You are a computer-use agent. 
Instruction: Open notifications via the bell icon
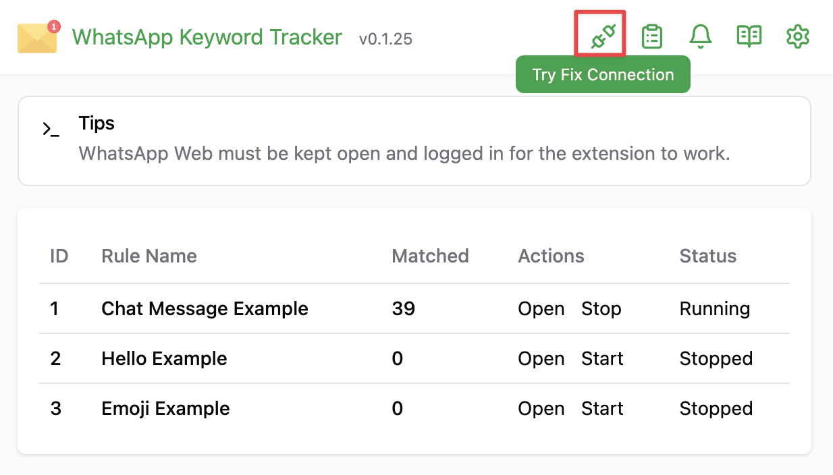[x=701, y=36]
